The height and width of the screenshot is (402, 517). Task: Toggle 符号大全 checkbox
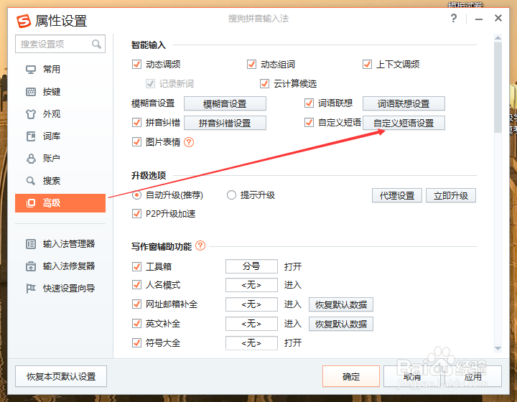coord(136,342)
